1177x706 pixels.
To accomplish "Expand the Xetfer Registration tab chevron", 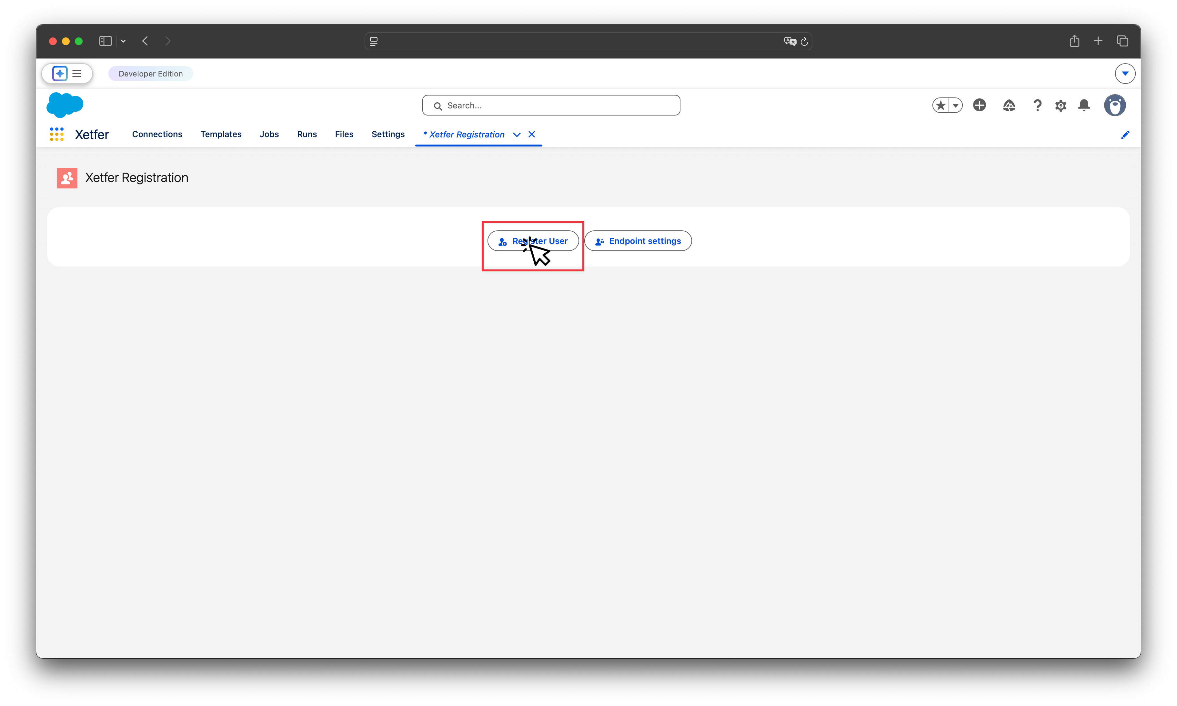I will click(517, 135).
